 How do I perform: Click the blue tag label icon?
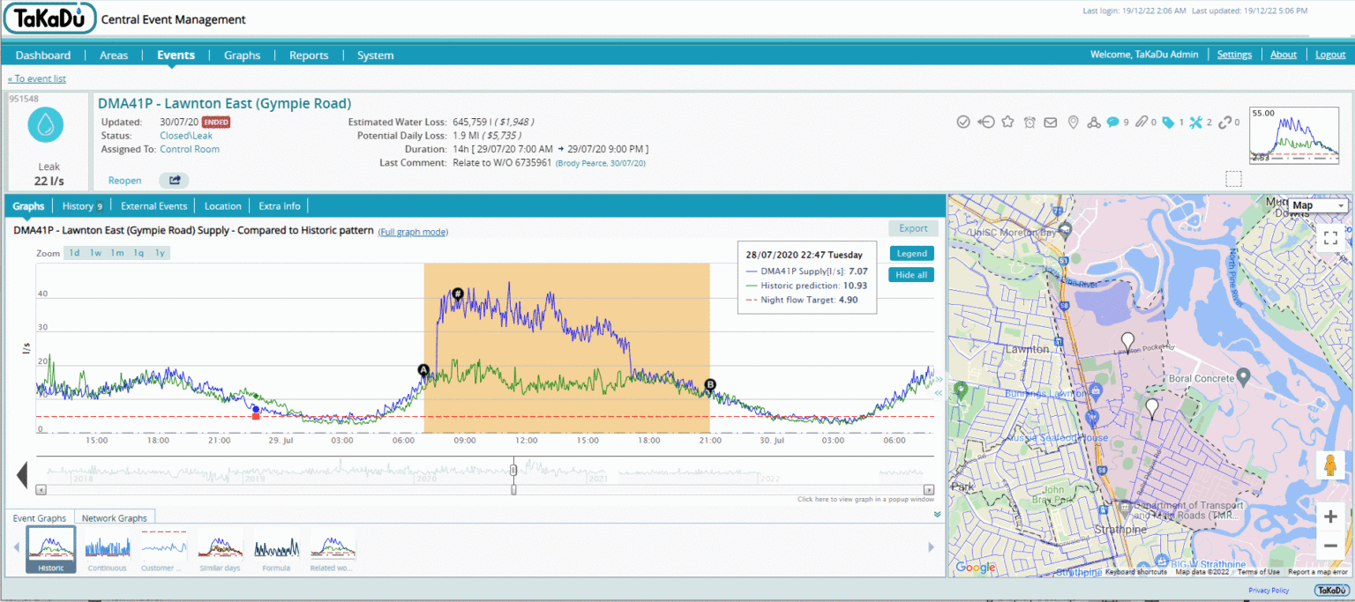tap(1167, 123)
